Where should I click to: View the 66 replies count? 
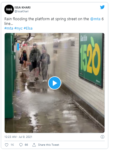26,145
